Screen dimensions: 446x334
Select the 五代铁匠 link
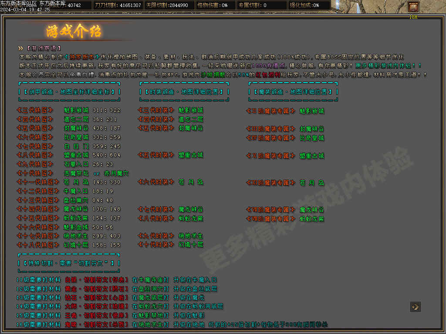35,128
